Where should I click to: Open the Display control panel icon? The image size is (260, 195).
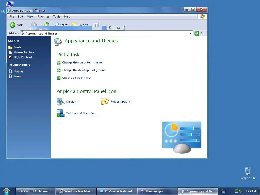tap(60, 102)
